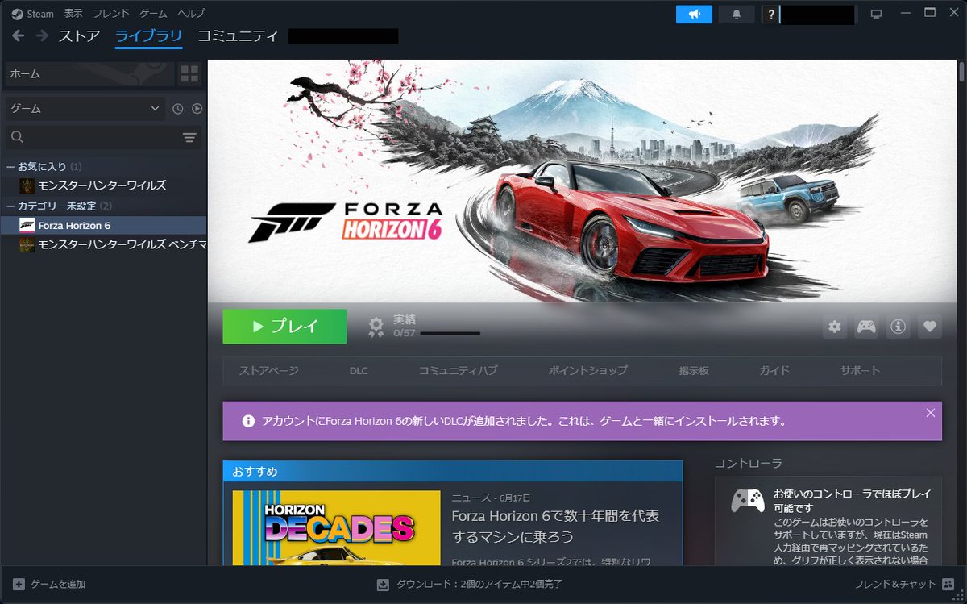Open the 掲示板 link

point(694,371)
